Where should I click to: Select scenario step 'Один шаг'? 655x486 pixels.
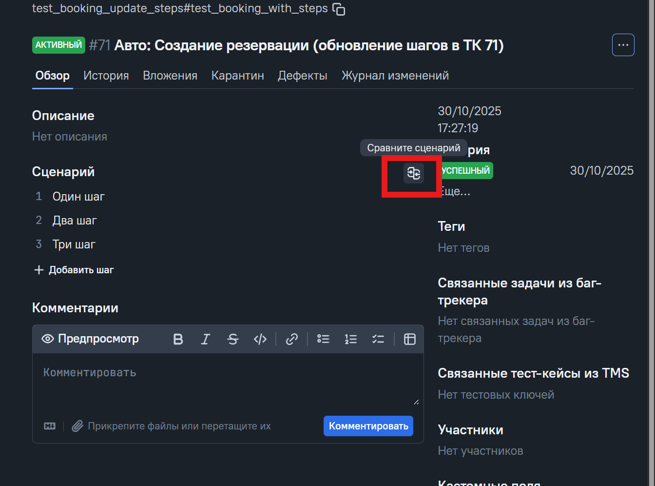[x=78, y=197]
